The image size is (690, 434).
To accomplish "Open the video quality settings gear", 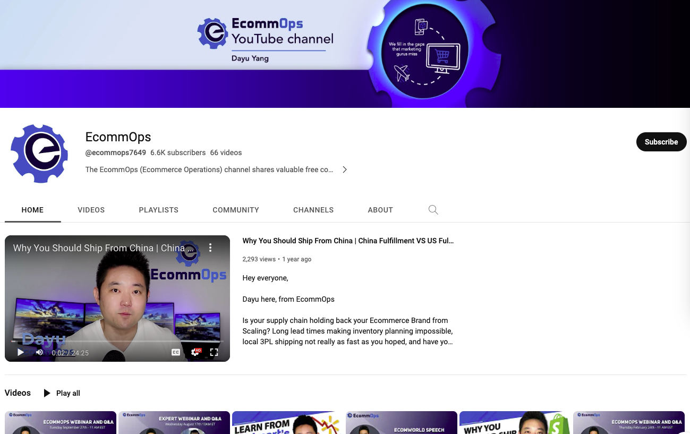I will tap(195, 352).
